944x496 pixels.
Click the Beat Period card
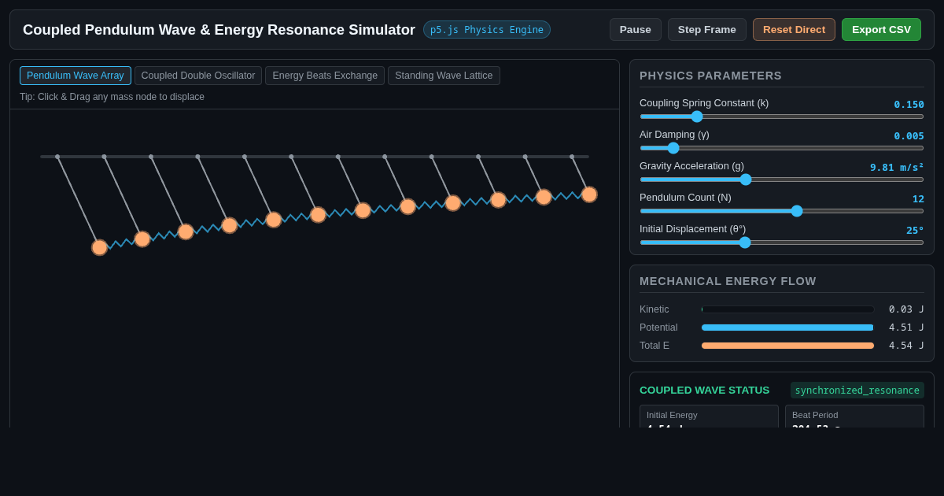click(x=854, y=416)
